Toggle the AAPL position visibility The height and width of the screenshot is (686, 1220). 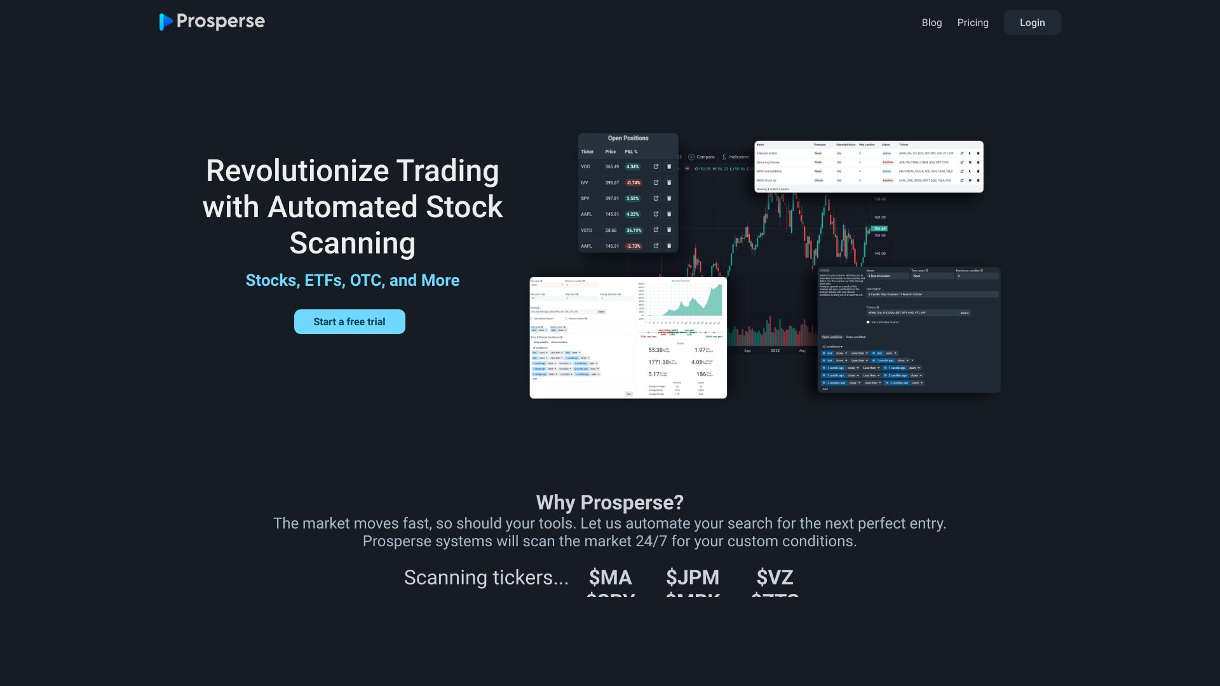tap(656, 215)
